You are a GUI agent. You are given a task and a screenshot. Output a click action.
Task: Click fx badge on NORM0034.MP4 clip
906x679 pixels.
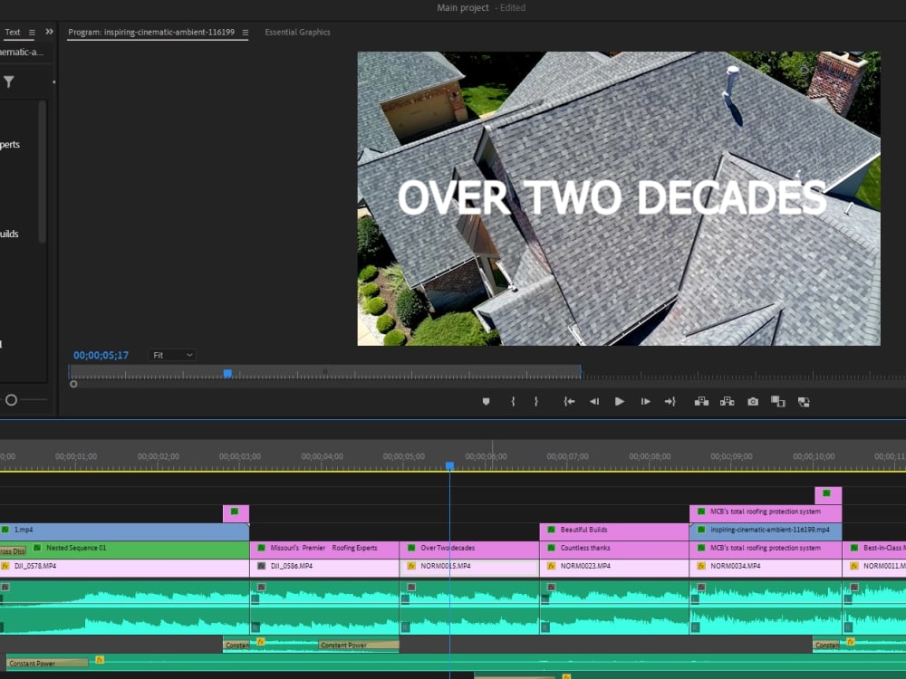[x=701, y=566]
